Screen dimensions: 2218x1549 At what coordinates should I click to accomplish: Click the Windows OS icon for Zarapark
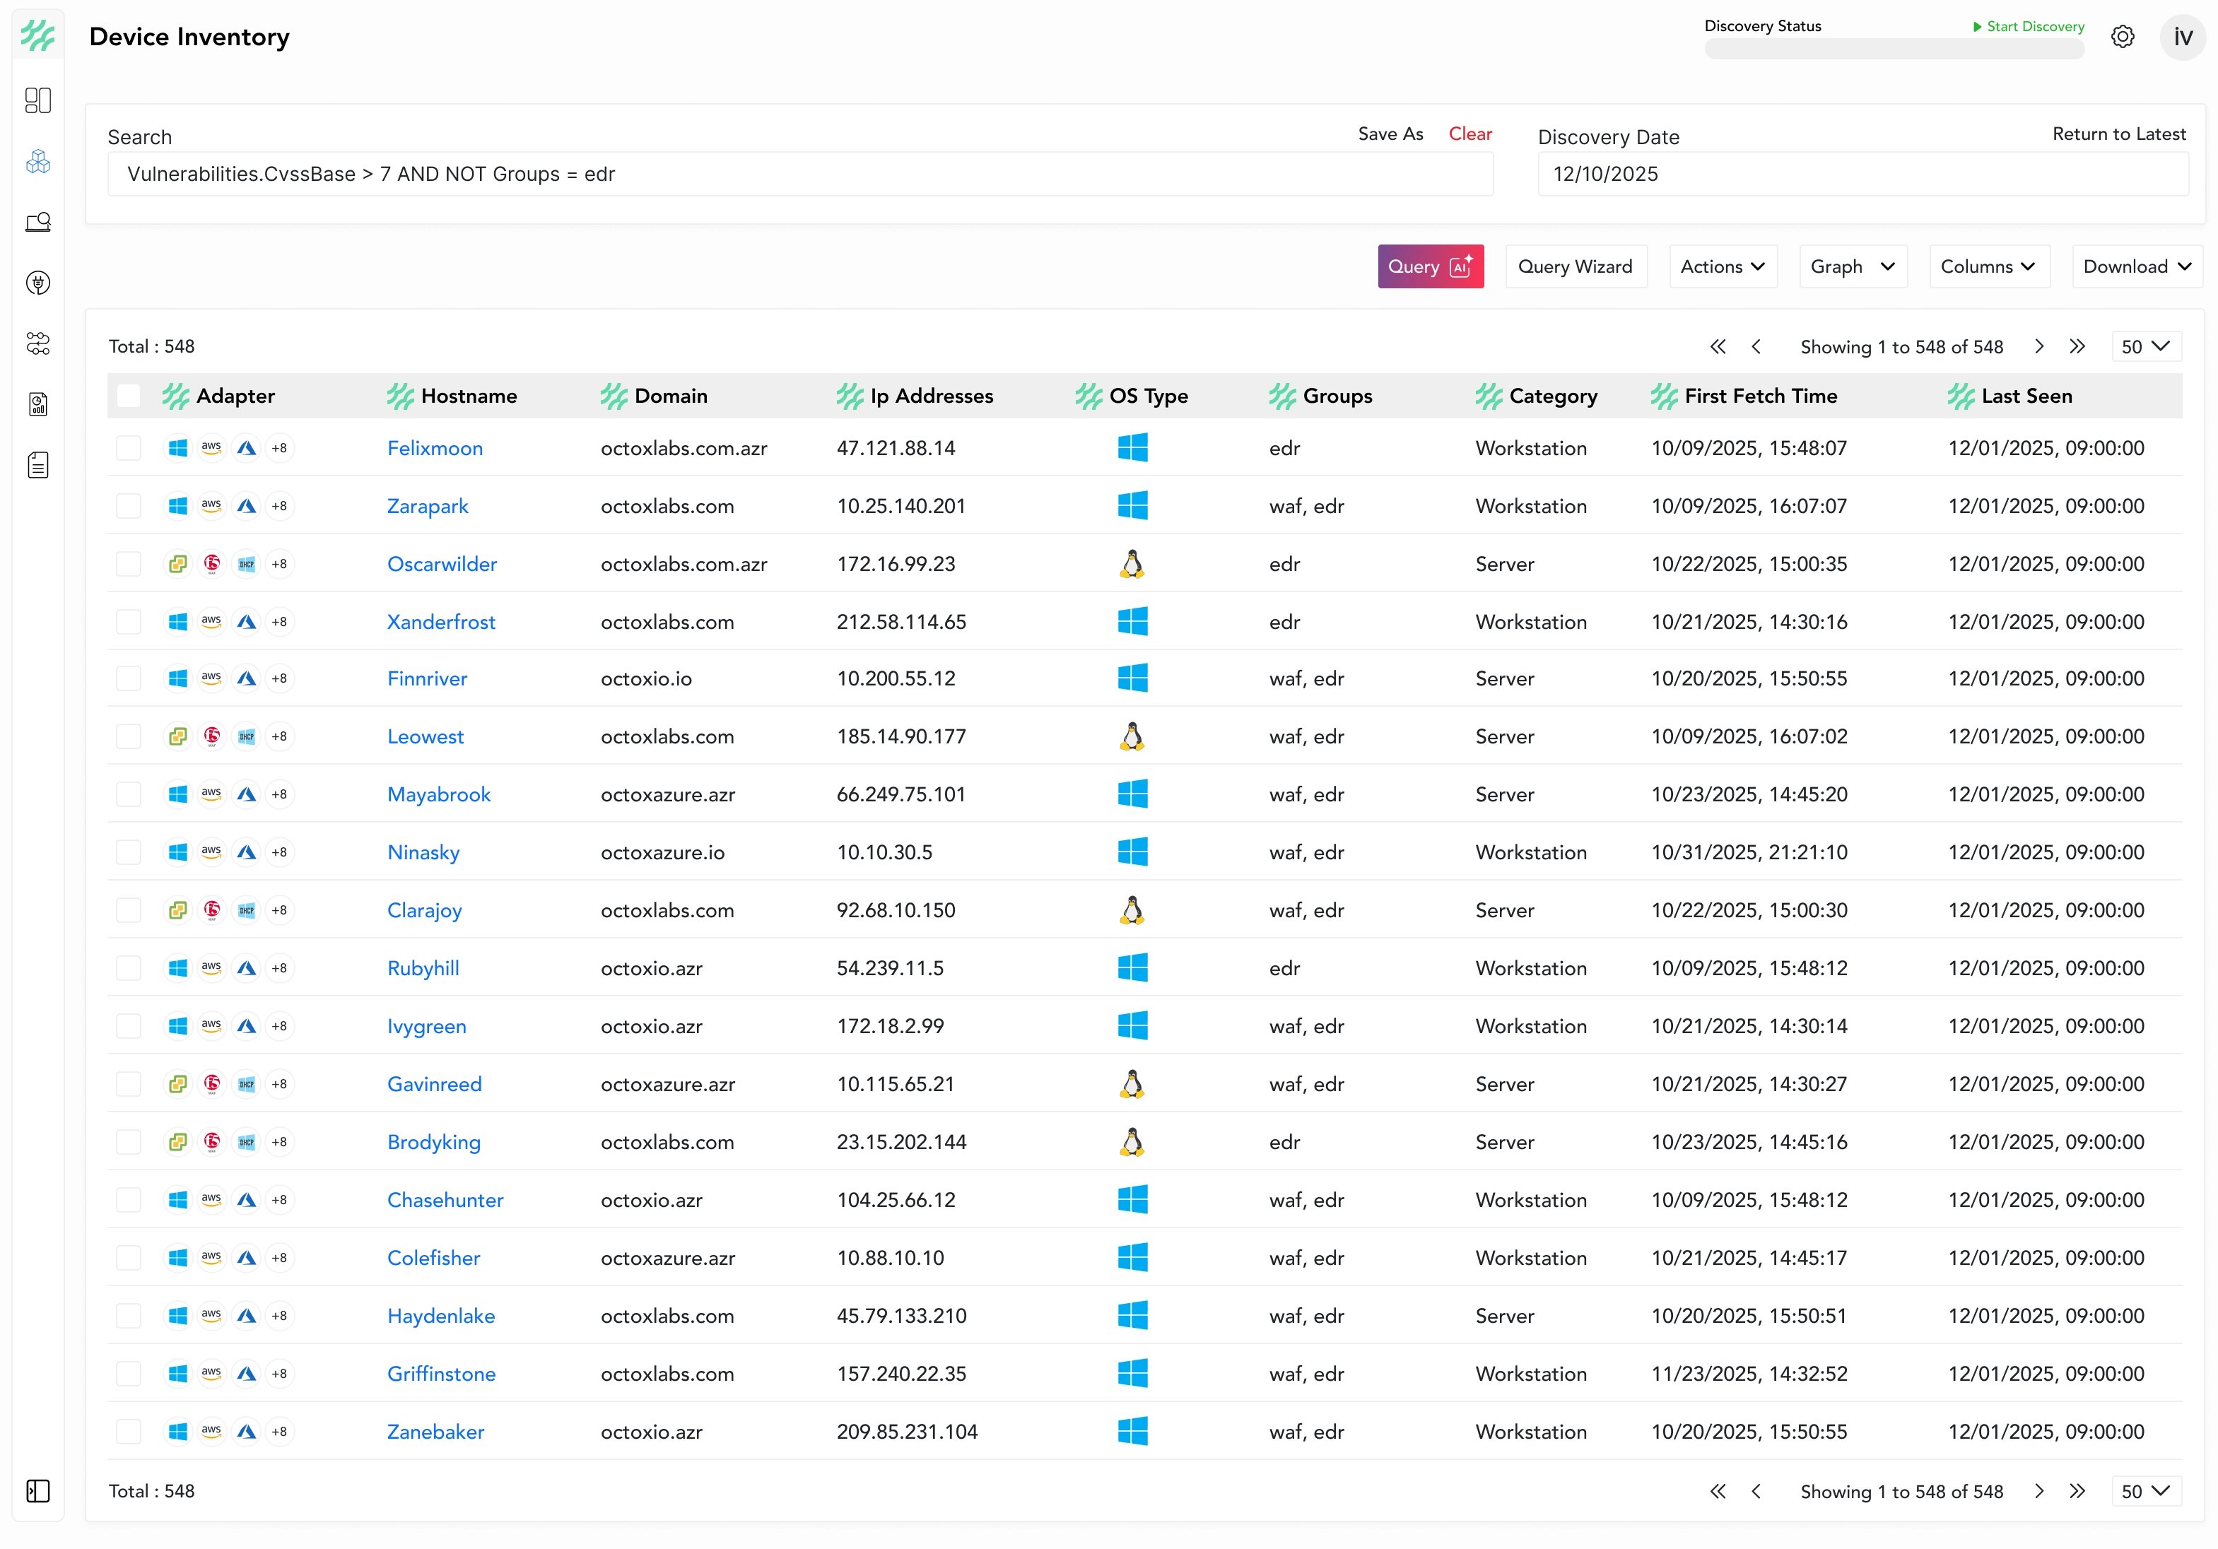(x=1132, y=506)
